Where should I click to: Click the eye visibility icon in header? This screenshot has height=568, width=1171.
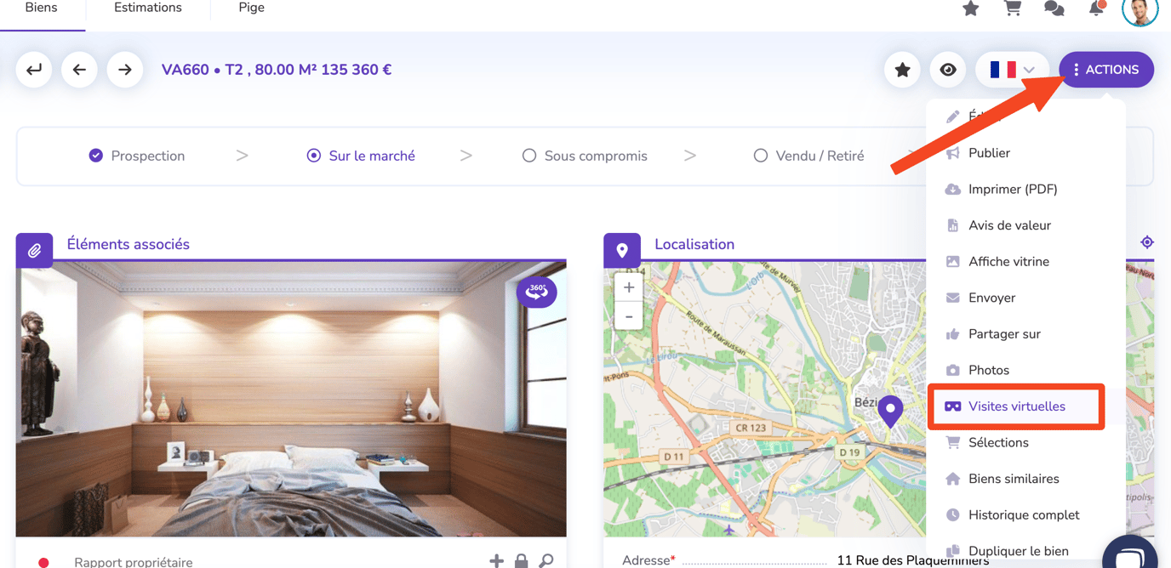point(948,70)
